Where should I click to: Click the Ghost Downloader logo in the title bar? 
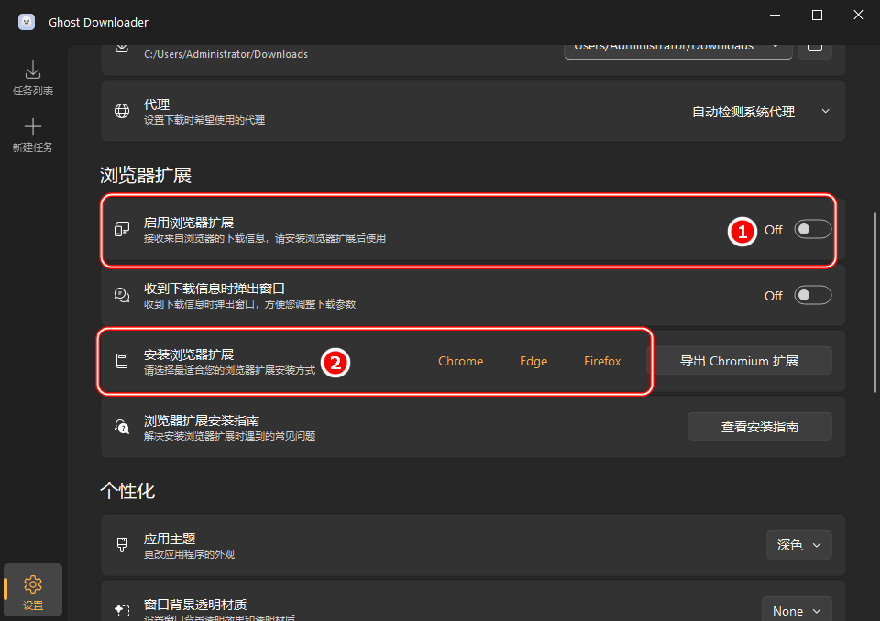pyautogui.click(x=26, y=21)
